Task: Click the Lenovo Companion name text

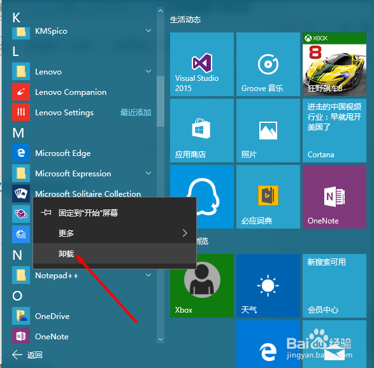Action: point(71,92)
